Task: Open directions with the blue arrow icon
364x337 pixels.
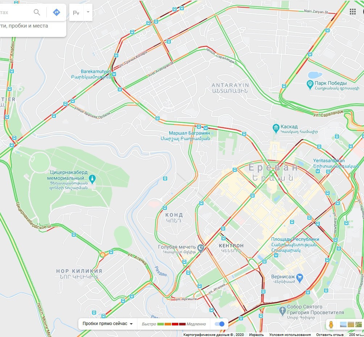Action: pos(57,12)
